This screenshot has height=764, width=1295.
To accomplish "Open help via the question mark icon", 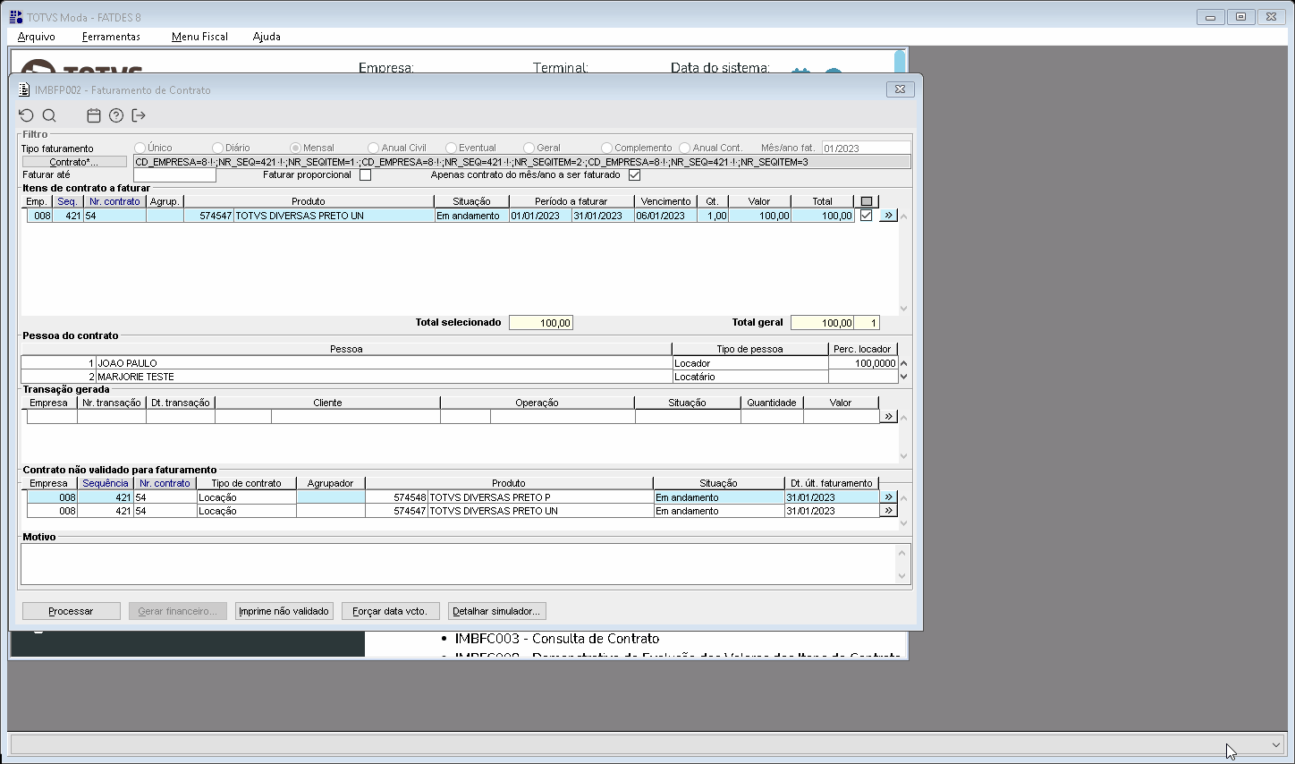I will pos(116,115).
